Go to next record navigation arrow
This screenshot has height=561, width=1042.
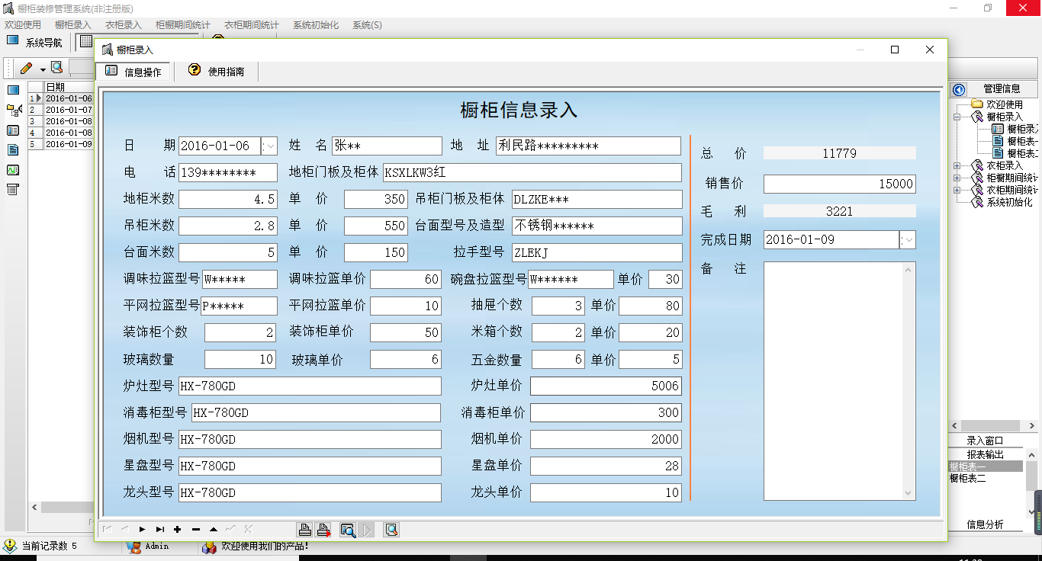(142, 529)
